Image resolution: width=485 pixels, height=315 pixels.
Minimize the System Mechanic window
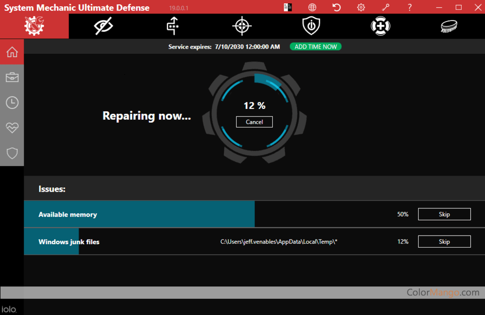[x=439, y=7]
